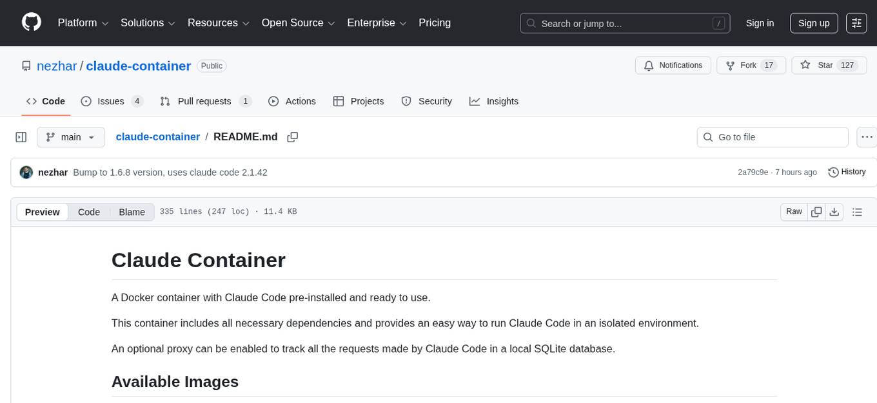
Task: Open the more options ellipsis menu
Action: [x=867, y=136]
